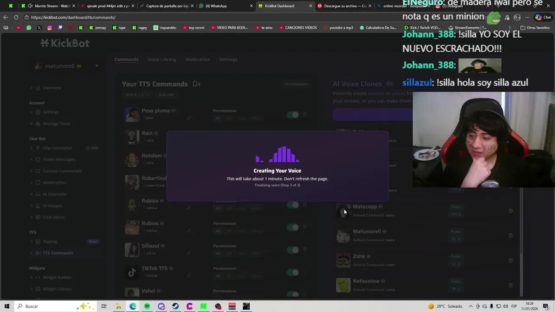Go back in browser history

(x=6, y=17)
